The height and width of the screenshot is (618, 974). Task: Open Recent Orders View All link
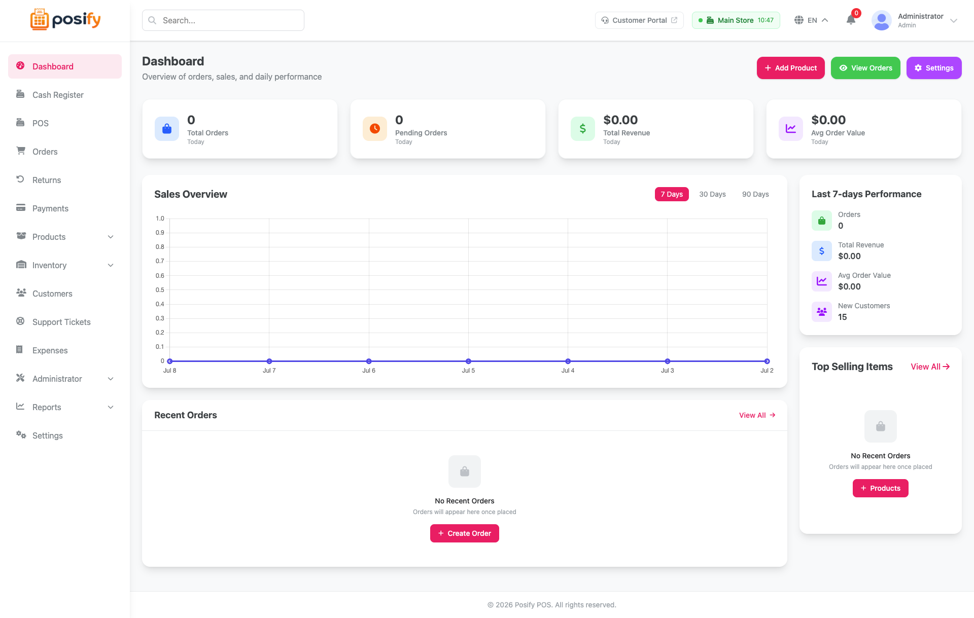[x=757, y=415]
